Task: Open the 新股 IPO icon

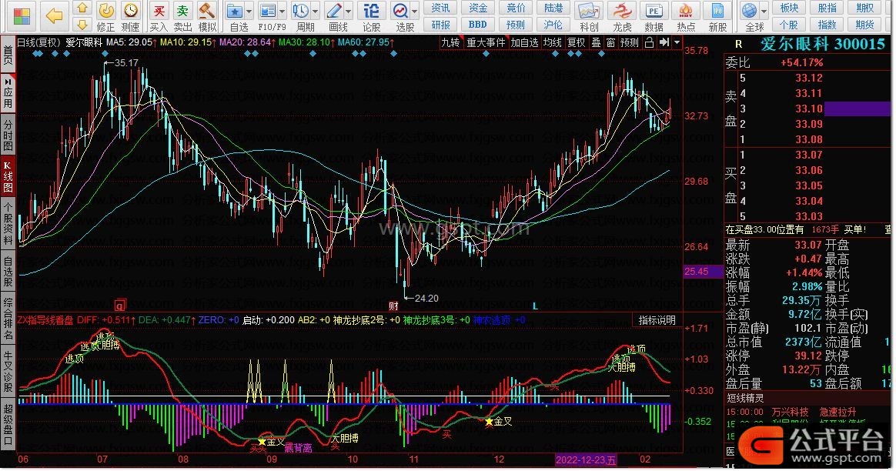Action: (717, 11)
